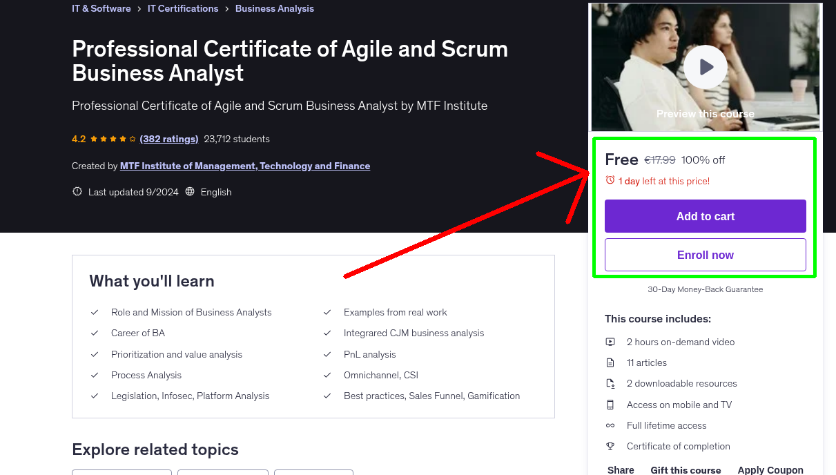Click the downloadable resources icon

(x=610, y=383)
